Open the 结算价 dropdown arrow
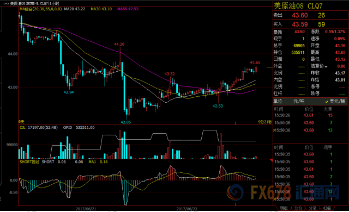The height and width of the screenshot is (212, 349). click(326, 67)
